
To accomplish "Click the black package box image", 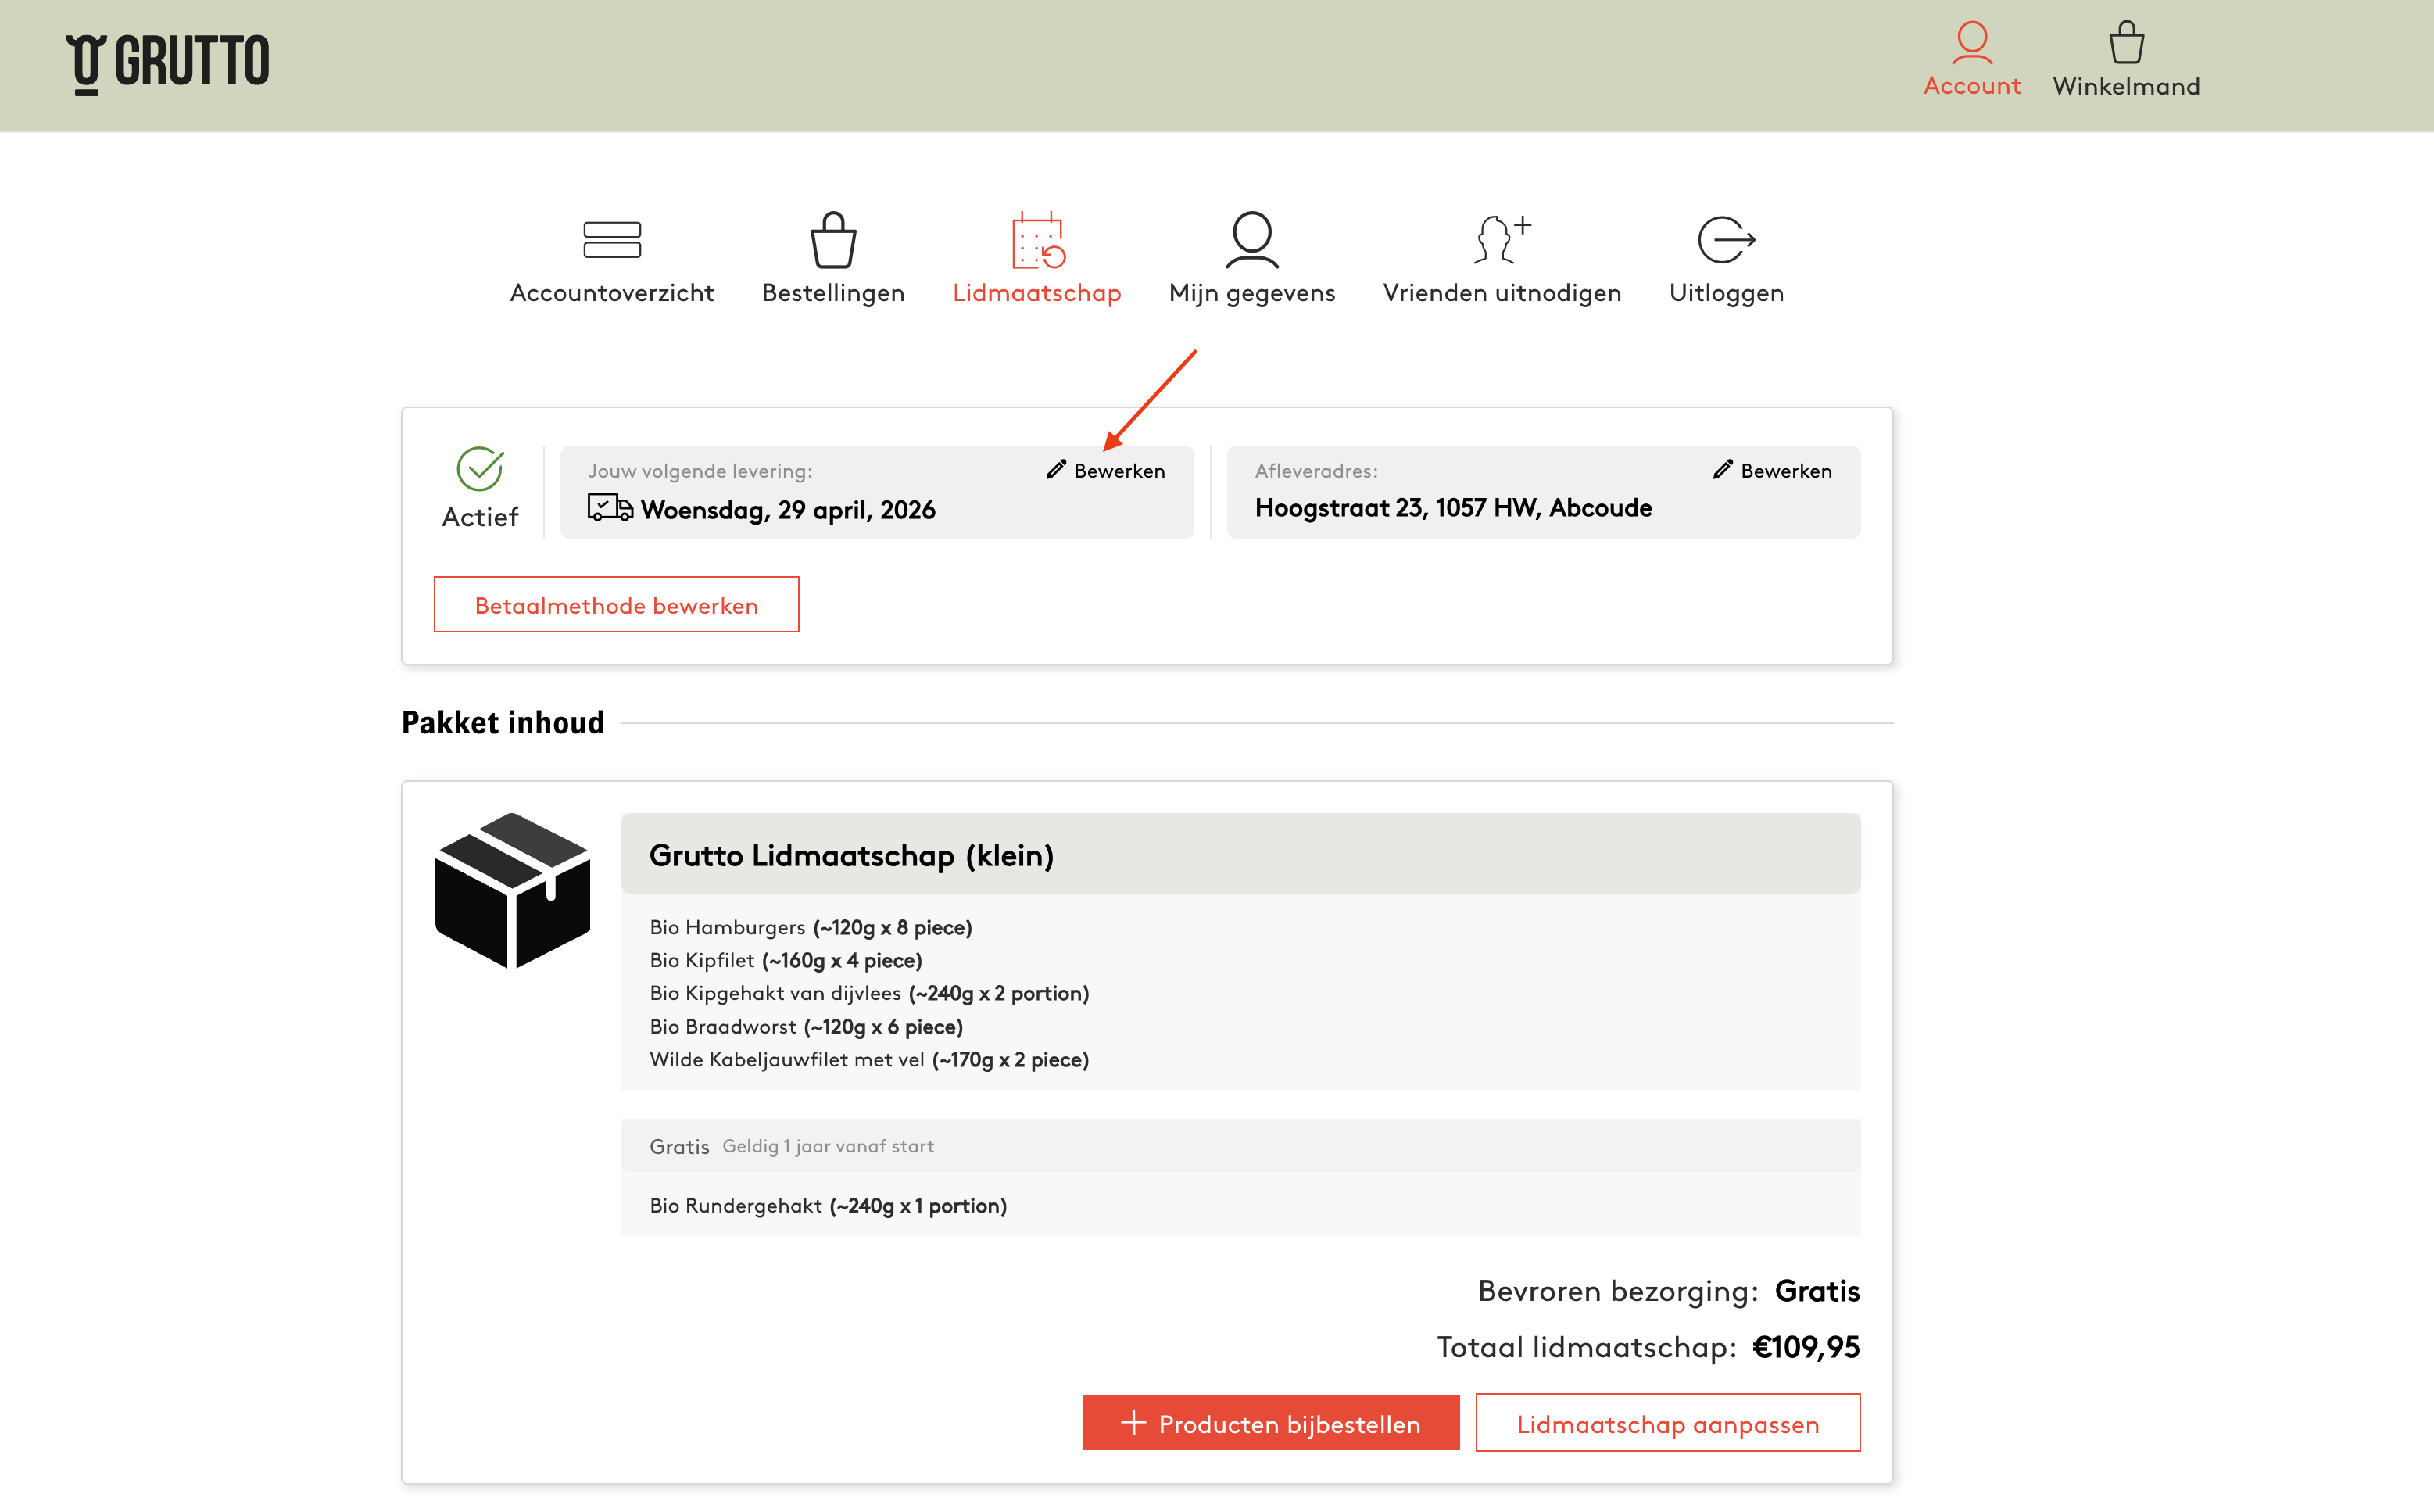I will coord(513,891).
